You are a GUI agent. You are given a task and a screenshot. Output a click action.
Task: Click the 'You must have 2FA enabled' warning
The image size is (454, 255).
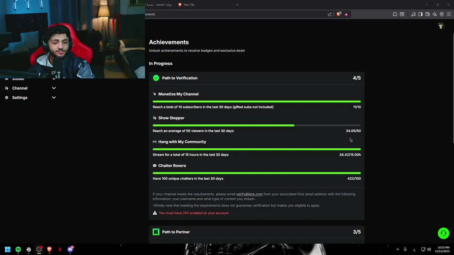click(194, 213)
